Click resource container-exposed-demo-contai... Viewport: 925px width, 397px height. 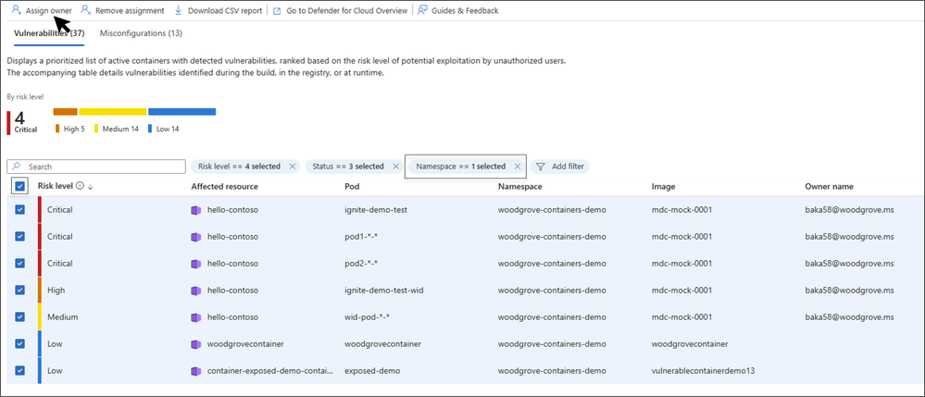270,370
